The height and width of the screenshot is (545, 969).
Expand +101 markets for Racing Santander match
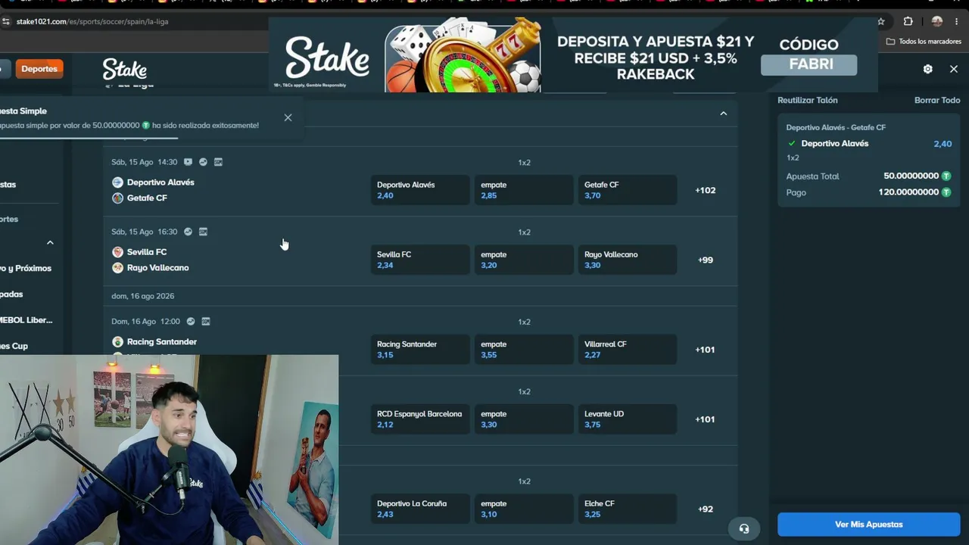[x=705, y=350]
